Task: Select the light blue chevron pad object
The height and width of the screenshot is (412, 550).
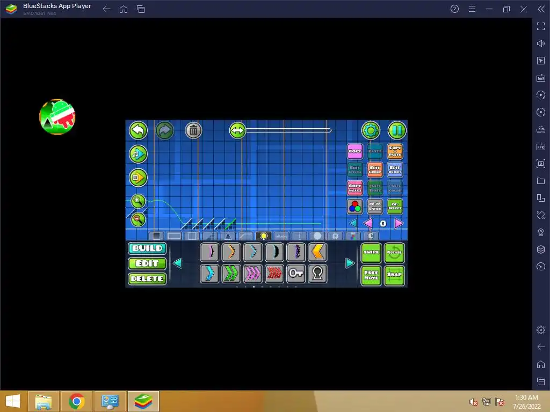Action: click(x=252, y=252)
